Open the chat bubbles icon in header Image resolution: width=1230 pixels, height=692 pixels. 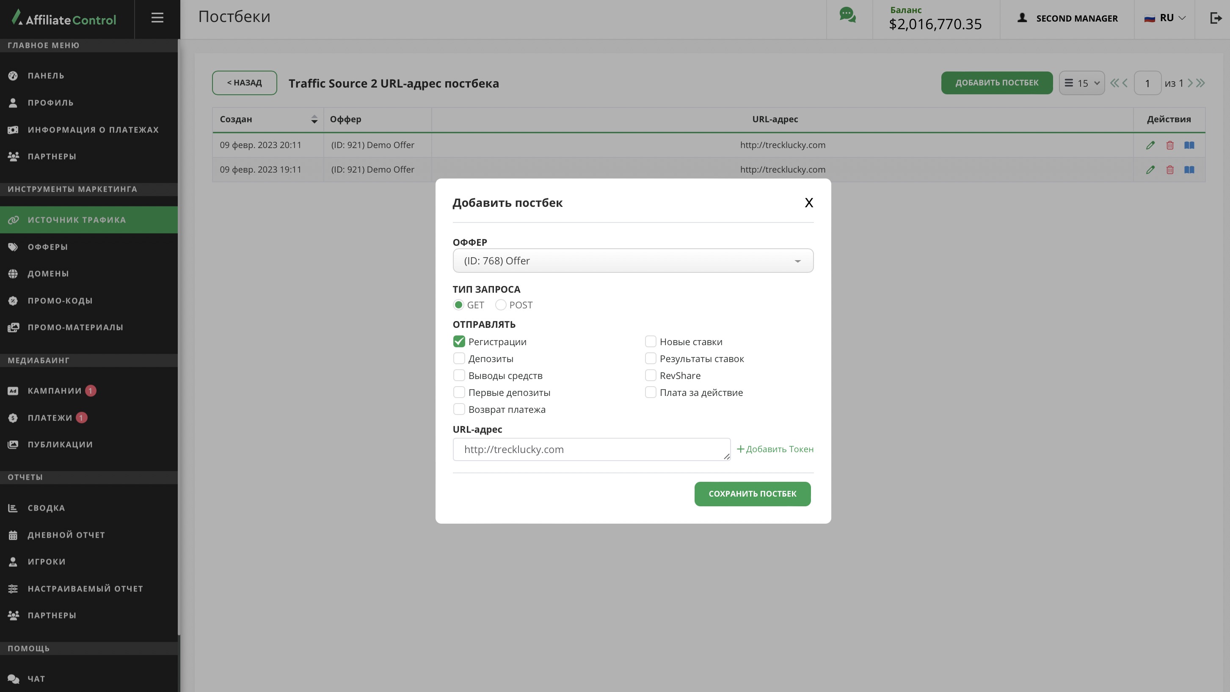pyautogui.click(x=847, y=15)
